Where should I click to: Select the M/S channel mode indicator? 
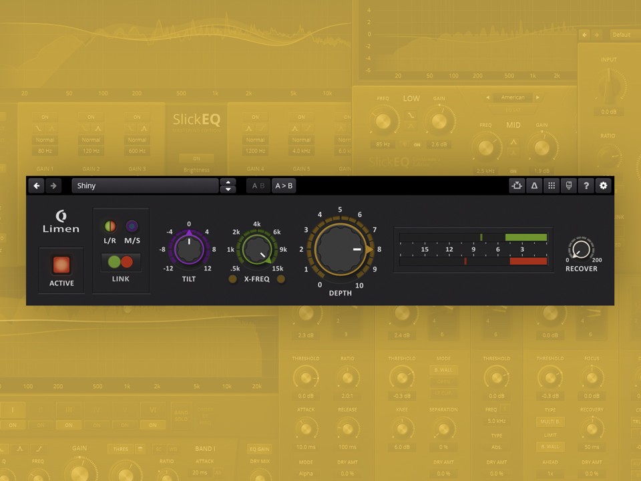(132, 226)
